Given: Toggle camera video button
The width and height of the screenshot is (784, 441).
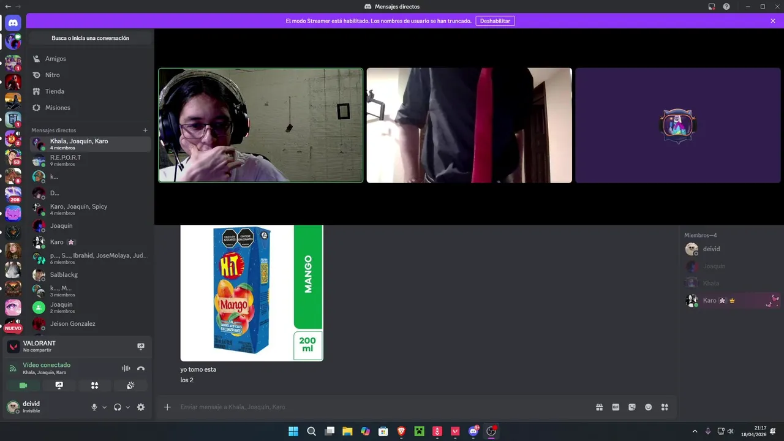Looking at the screenshot, I should coord(23,385).
